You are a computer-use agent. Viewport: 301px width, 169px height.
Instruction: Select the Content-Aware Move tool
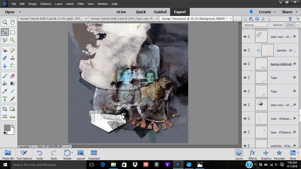click(5, 117)
